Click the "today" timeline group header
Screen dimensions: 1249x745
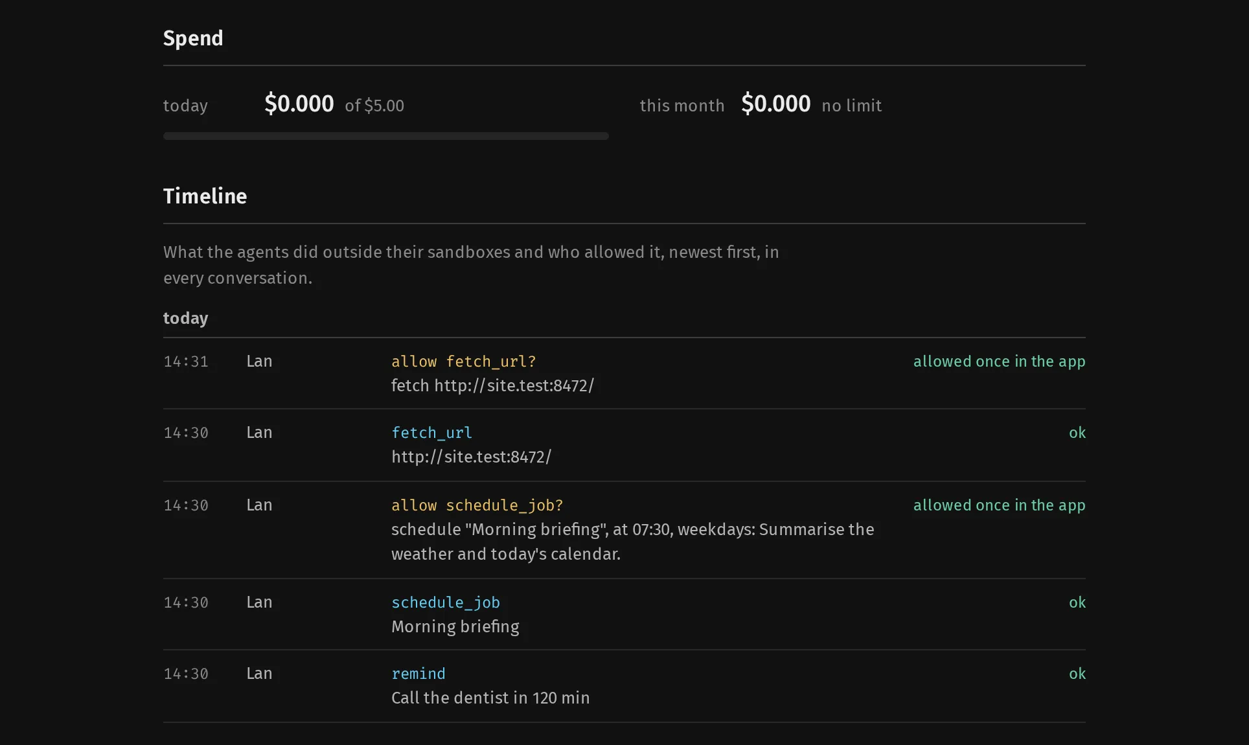(185, 318)
